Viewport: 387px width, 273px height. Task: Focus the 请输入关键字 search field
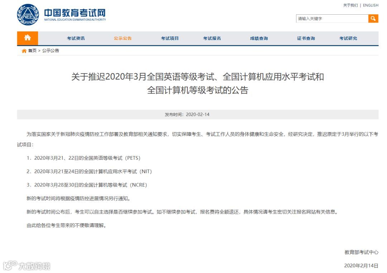point(332,19)
